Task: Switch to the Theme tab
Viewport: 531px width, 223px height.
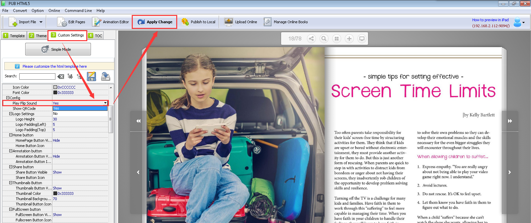Action: 38,36
